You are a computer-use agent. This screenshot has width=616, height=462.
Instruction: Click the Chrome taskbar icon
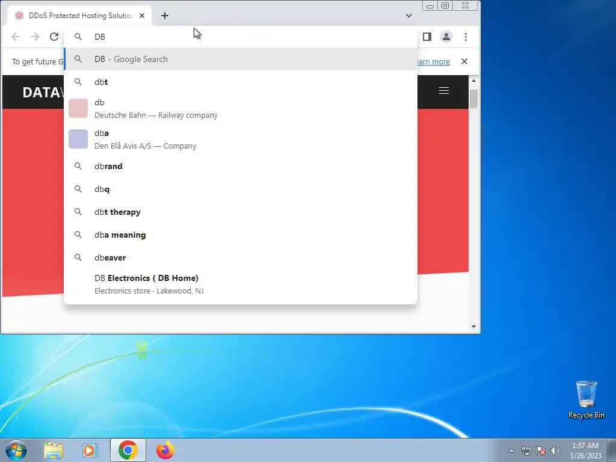pos(128,450)
